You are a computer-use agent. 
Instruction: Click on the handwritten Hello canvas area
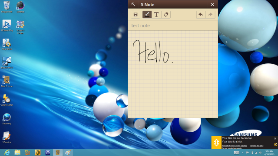(173, 74)
